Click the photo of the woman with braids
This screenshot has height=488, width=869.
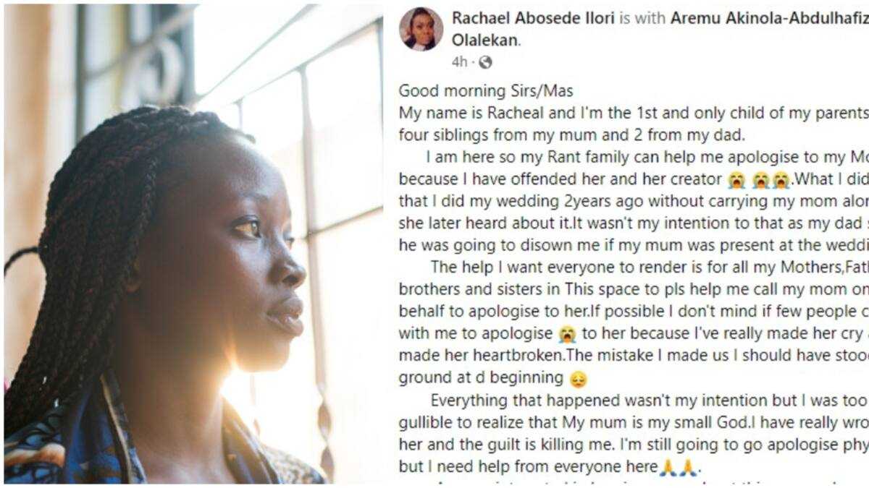tap(193, 244)
